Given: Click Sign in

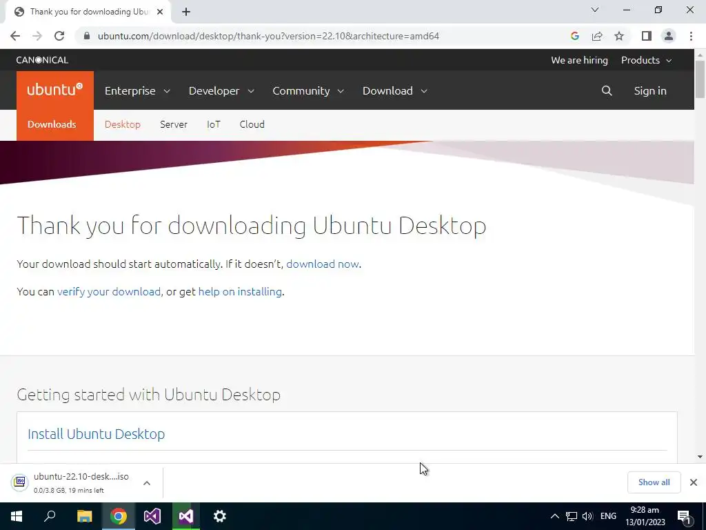Looking at the screenshot, I should [649, 90].
